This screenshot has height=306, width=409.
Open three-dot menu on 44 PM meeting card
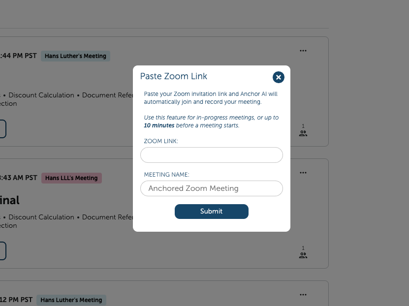click(x=303, y=51)
